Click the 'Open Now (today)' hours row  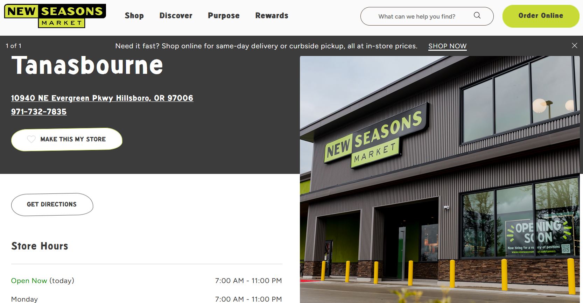pyautogui.click(x=147, y=281)
